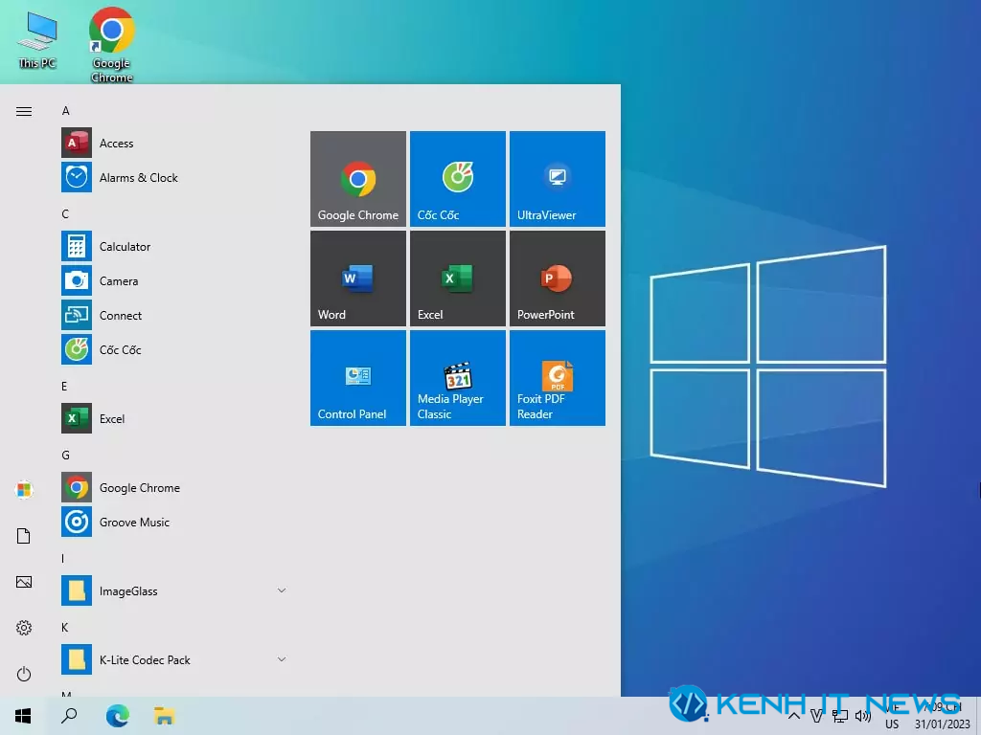Launch Groove Music from app list
This screenshot has width=981, height=735.
[174, 522]
